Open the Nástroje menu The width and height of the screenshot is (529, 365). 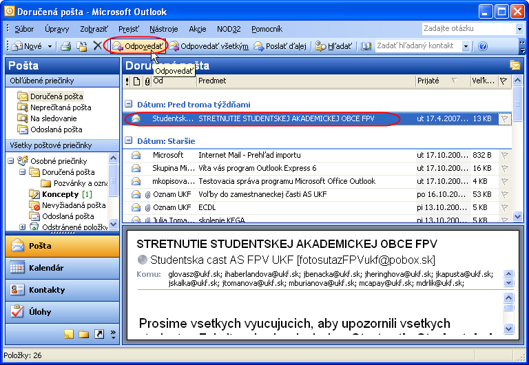click(163, 29)
